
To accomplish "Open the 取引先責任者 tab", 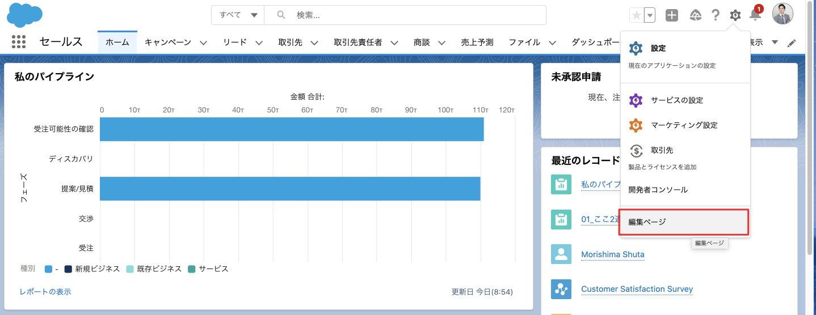I will click(x=357, y=42).
